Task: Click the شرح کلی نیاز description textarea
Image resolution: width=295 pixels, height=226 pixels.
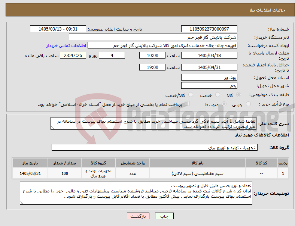Action: click(153, 123)
